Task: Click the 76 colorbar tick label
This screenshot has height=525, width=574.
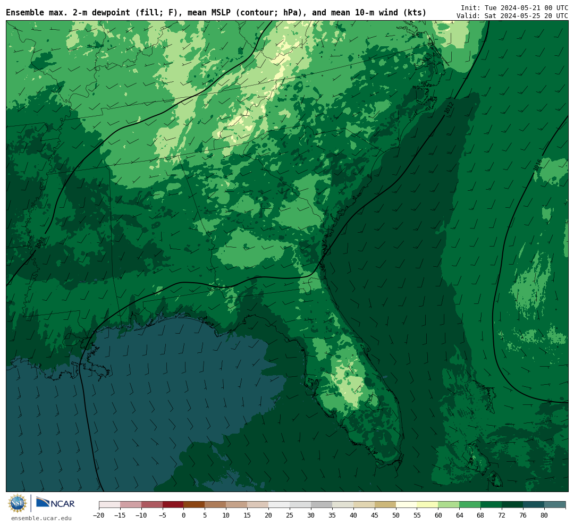Action: pyautogui.click(x=524, y=515)
